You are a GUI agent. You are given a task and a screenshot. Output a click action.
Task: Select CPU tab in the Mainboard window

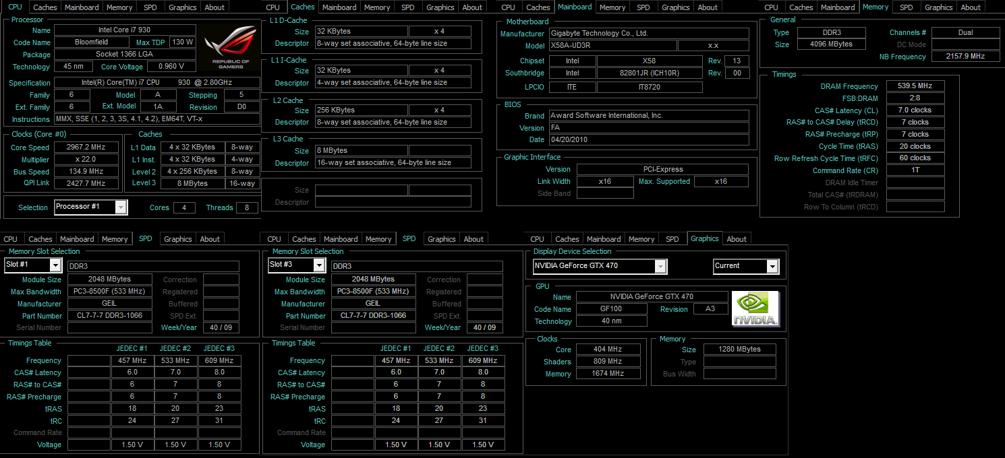click(x=509, y=7)
